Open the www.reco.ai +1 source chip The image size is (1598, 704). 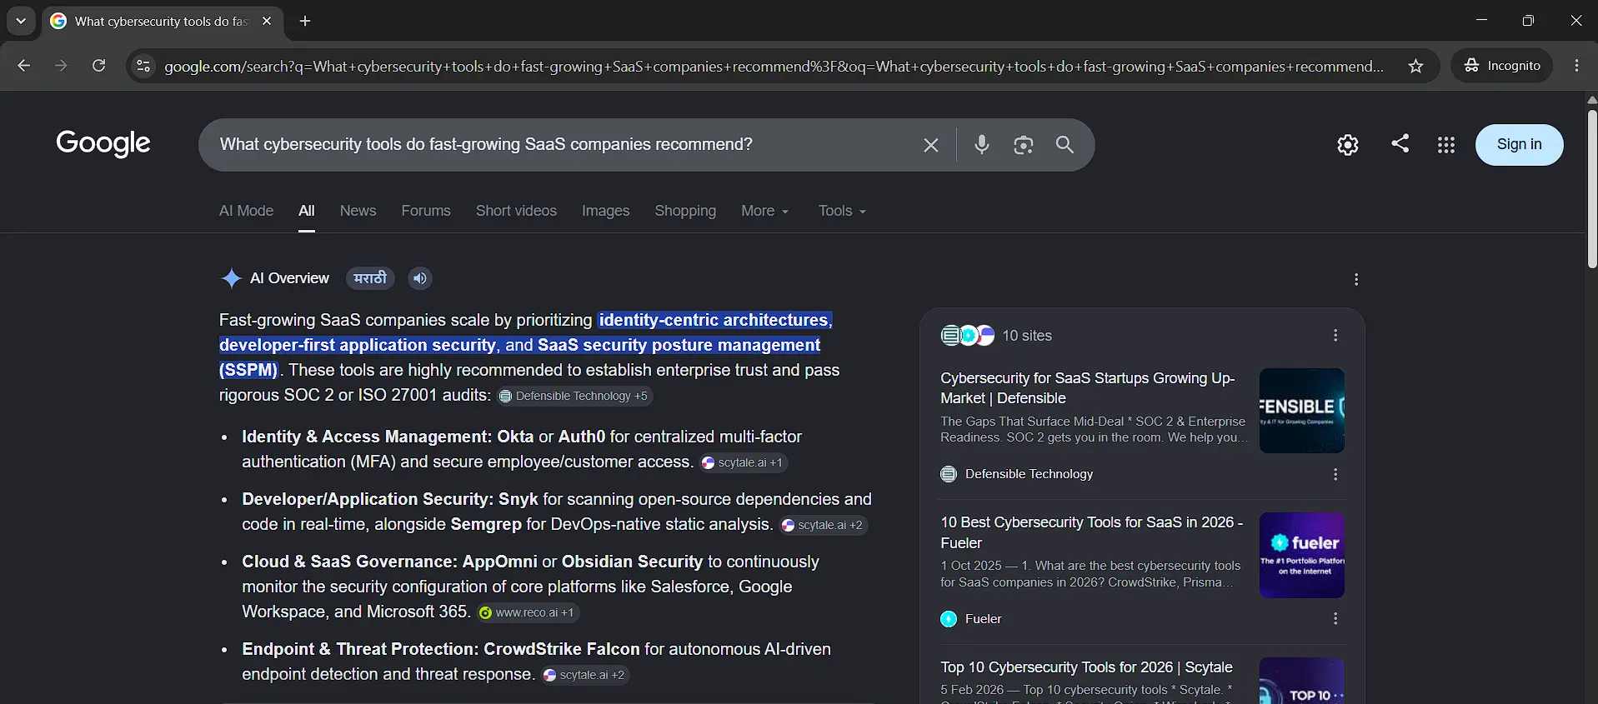pos(527,612)
